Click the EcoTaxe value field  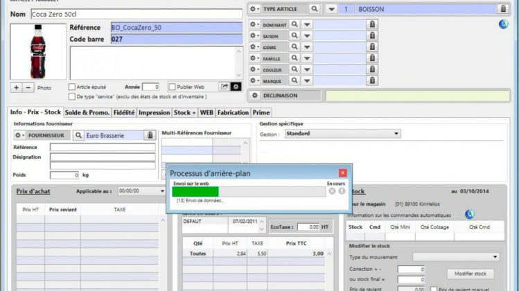pos(308,227)
